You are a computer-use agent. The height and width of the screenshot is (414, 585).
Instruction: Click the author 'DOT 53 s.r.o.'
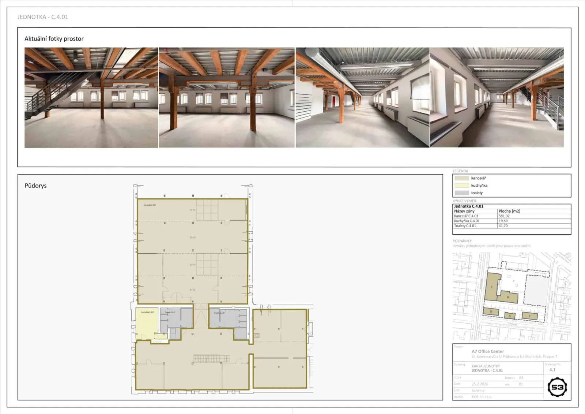482,397
